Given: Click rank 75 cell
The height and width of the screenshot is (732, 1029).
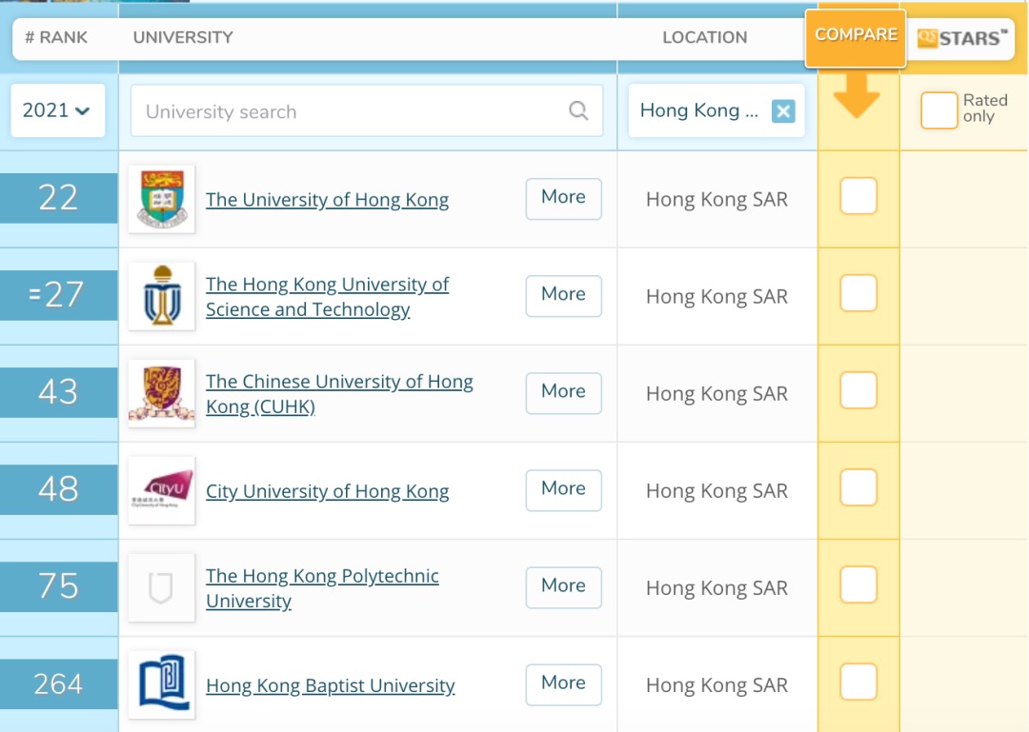Looking at the screenshot, I should (x=58, y=585).
